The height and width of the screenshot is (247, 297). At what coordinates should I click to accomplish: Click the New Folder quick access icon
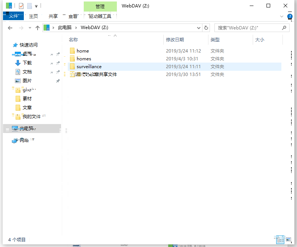pos(29,6)
